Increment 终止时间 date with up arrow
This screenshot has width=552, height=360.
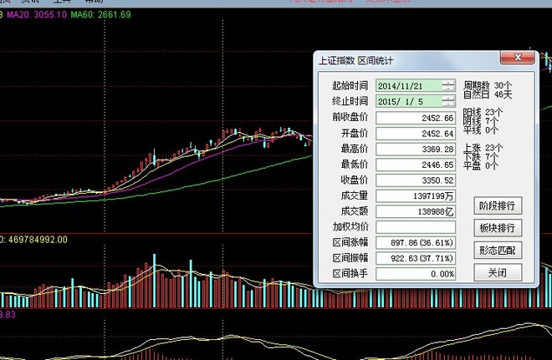tap(448, 98)
